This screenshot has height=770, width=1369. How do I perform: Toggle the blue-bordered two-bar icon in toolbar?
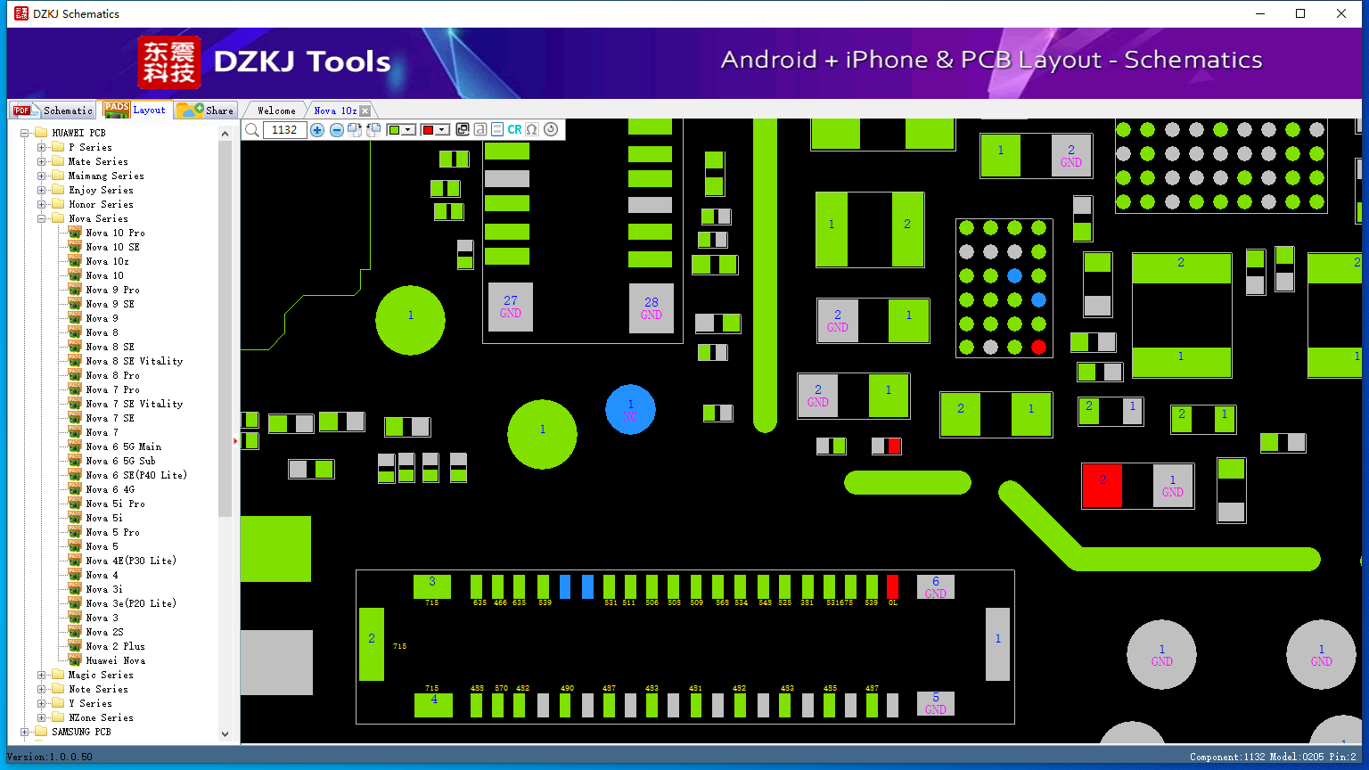(497, 130)
